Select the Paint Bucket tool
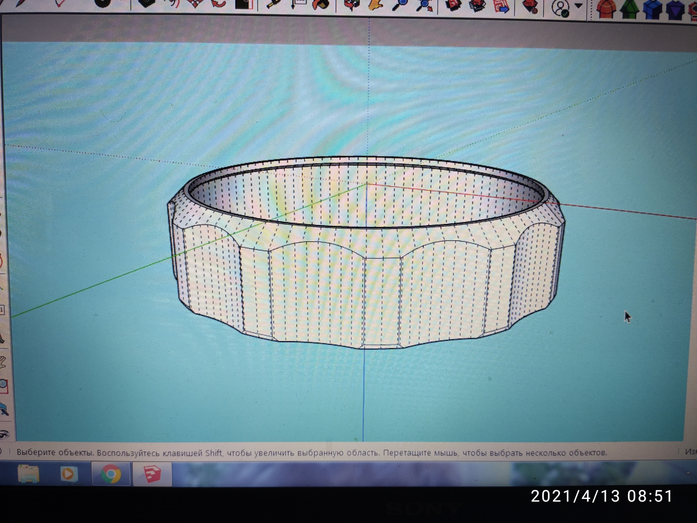Screen dimensions: 697x523 coord(321,4)
